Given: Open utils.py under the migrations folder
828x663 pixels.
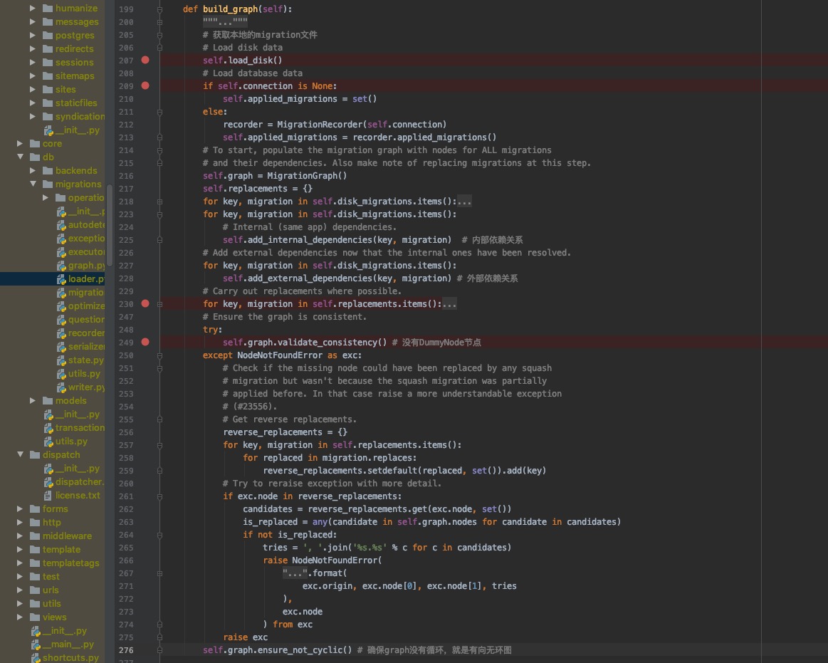Looking at the screenshot, I should pyautogui.click(x=84, y=374).
